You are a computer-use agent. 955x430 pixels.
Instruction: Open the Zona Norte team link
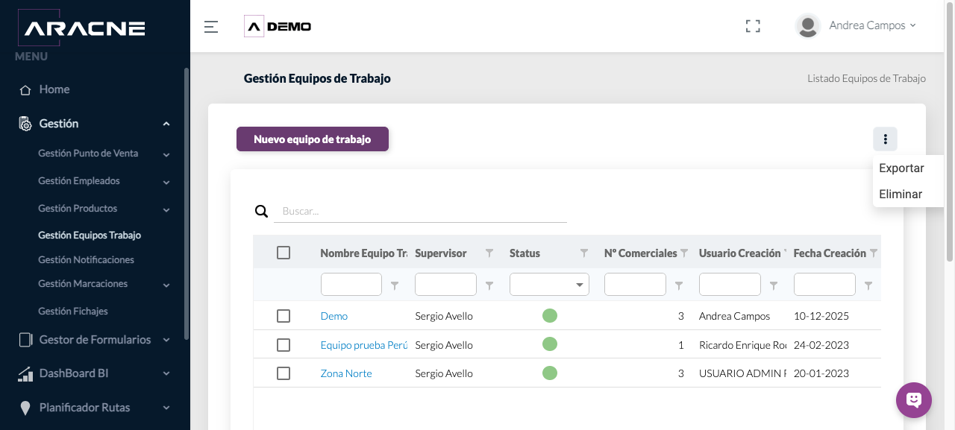pyautogui.click(x=346, y=373)
